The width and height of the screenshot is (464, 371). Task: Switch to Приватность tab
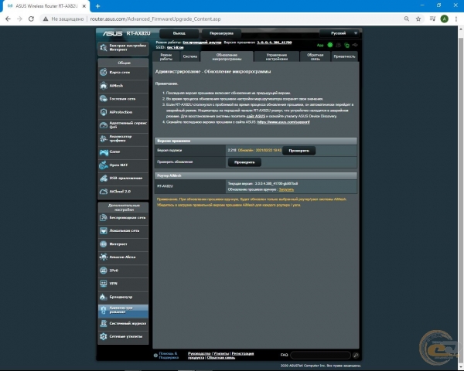pos(344,56)
